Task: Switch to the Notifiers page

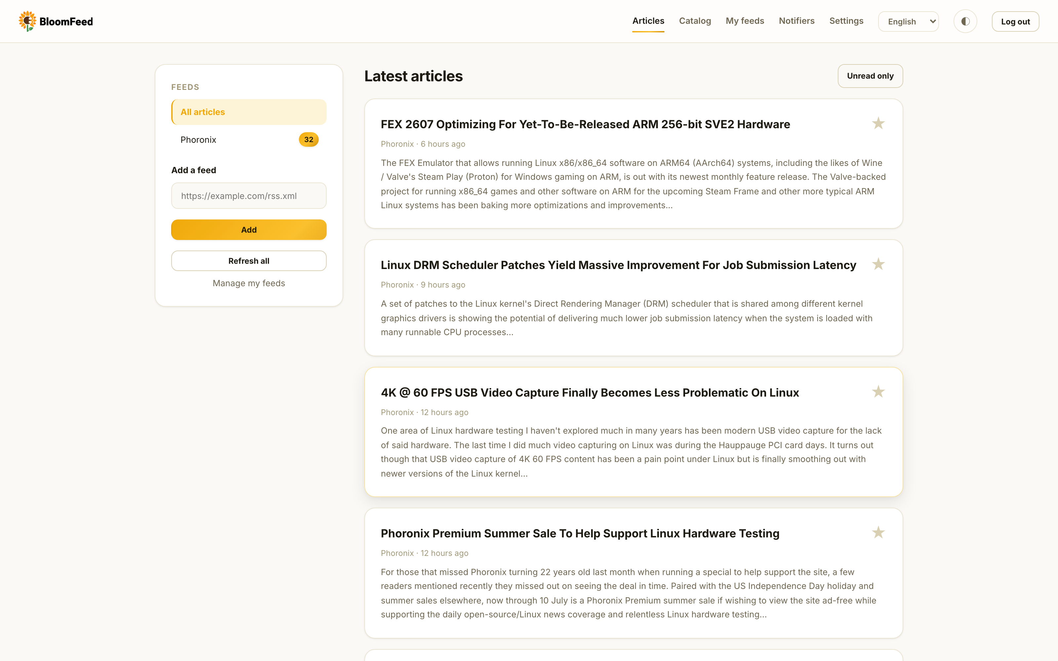Action: coord(796,21)
